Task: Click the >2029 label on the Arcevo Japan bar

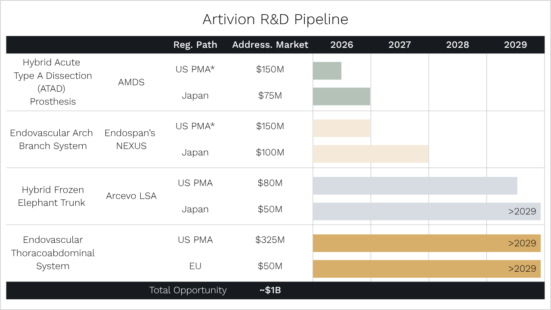Action: (x=522, y=211)
